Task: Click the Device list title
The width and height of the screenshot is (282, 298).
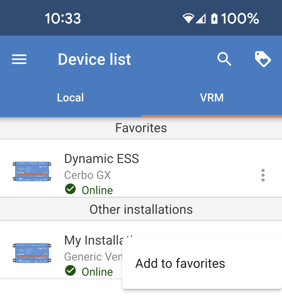Action: tap(94, 59)
